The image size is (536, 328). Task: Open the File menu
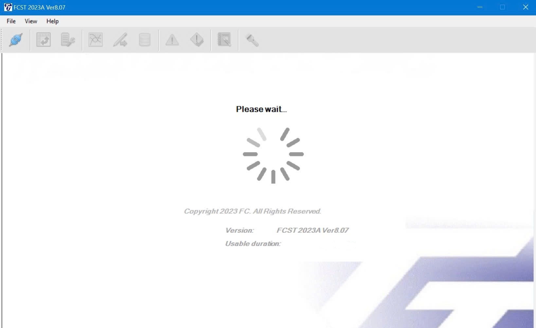click(x=11, y=21)
